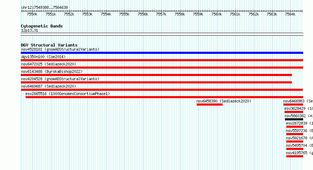
Task: Open dgv1350n100 (Coe2014) variant label
Action: 43,57
